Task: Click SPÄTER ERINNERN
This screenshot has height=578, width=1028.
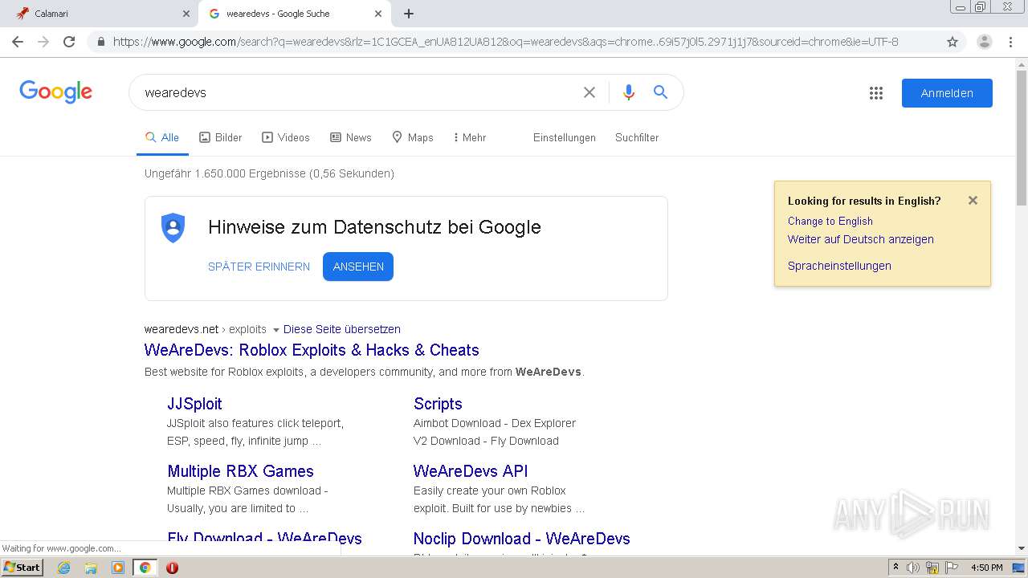Action: pos(259,267)
